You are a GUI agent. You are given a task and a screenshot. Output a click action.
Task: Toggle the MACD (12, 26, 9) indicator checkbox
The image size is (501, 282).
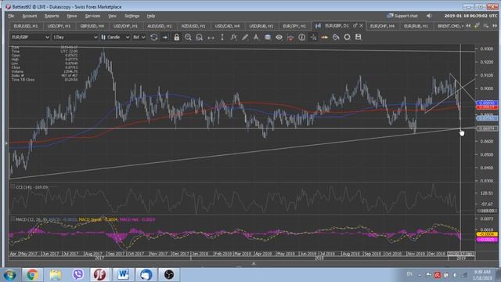coord(13,219)
